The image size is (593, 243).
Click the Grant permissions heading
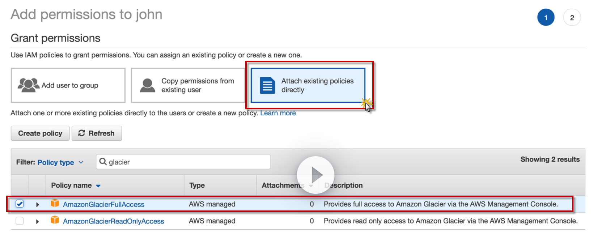click(56, 38)
